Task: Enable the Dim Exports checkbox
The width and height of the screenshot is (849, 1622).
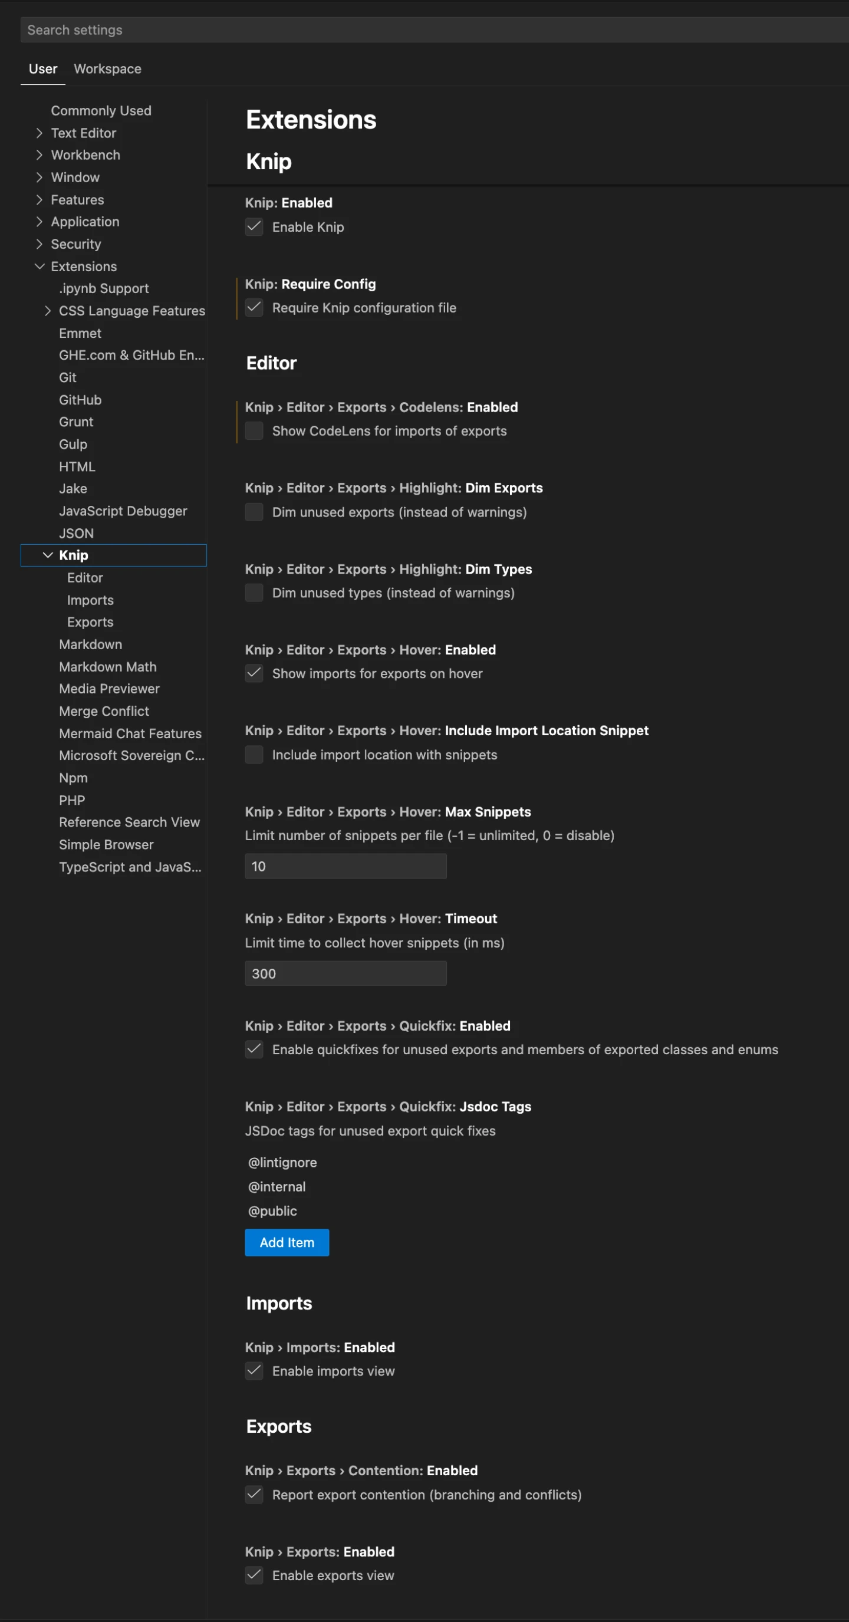Action: click(254, 512)
